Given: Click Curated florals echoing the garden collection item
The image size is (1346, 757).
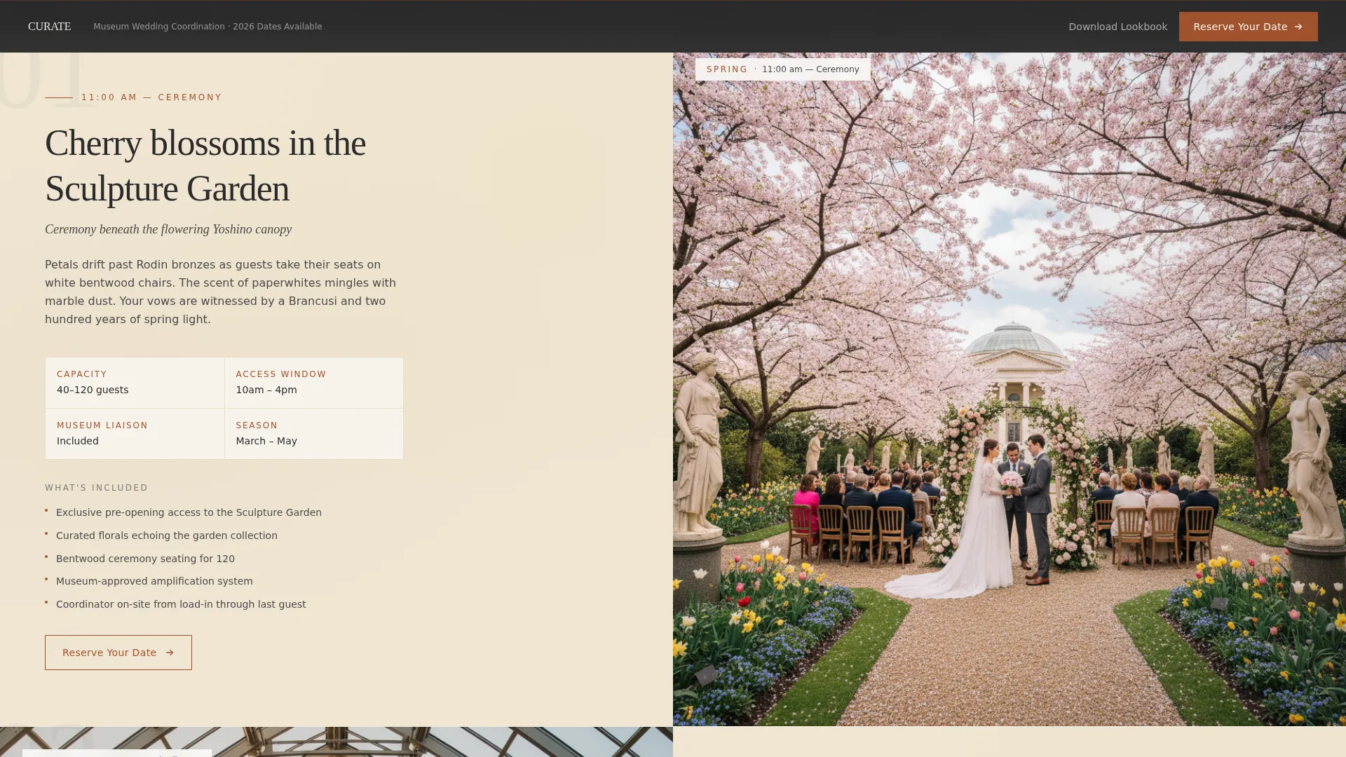Looking at the screenshot, I should tap(167, 536).
